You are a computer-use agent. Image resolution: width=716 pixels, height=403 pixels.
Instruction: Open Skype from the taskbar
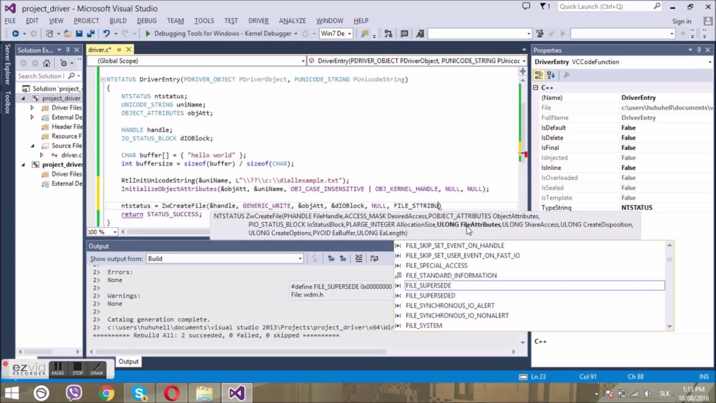(139, 393)
